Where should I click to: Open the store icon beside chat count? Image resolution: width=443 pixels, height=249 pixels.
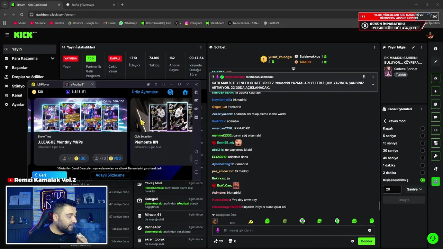tap(230, 241)
